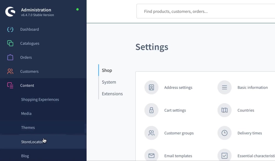The height and width of the screenshot is (161, 275).
Task: Open Countries settings link
Action: (x=246, y=110)
